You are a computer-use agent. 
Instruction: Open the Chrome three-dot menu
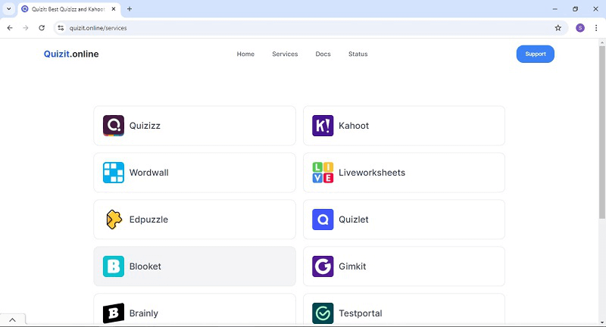(596, 28)
